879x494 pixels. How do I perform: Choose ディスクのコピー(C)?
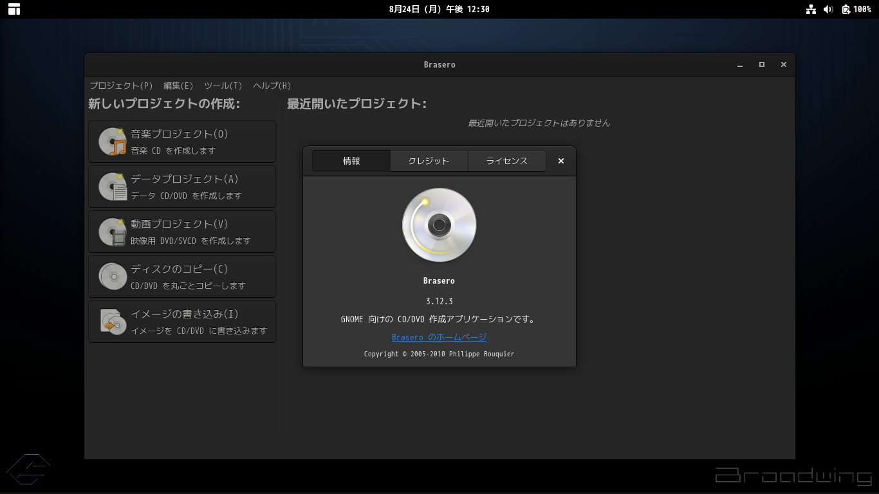click(182, 277)
